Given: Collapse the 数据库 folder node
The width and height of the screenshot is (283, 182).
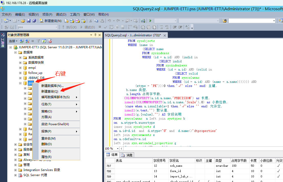Looking at the screenshot, I should (x=15, y=52).
